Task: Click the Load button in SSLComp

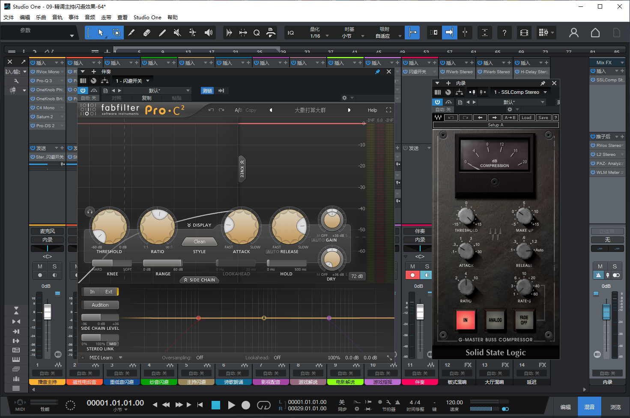Action: click(526, 117)
